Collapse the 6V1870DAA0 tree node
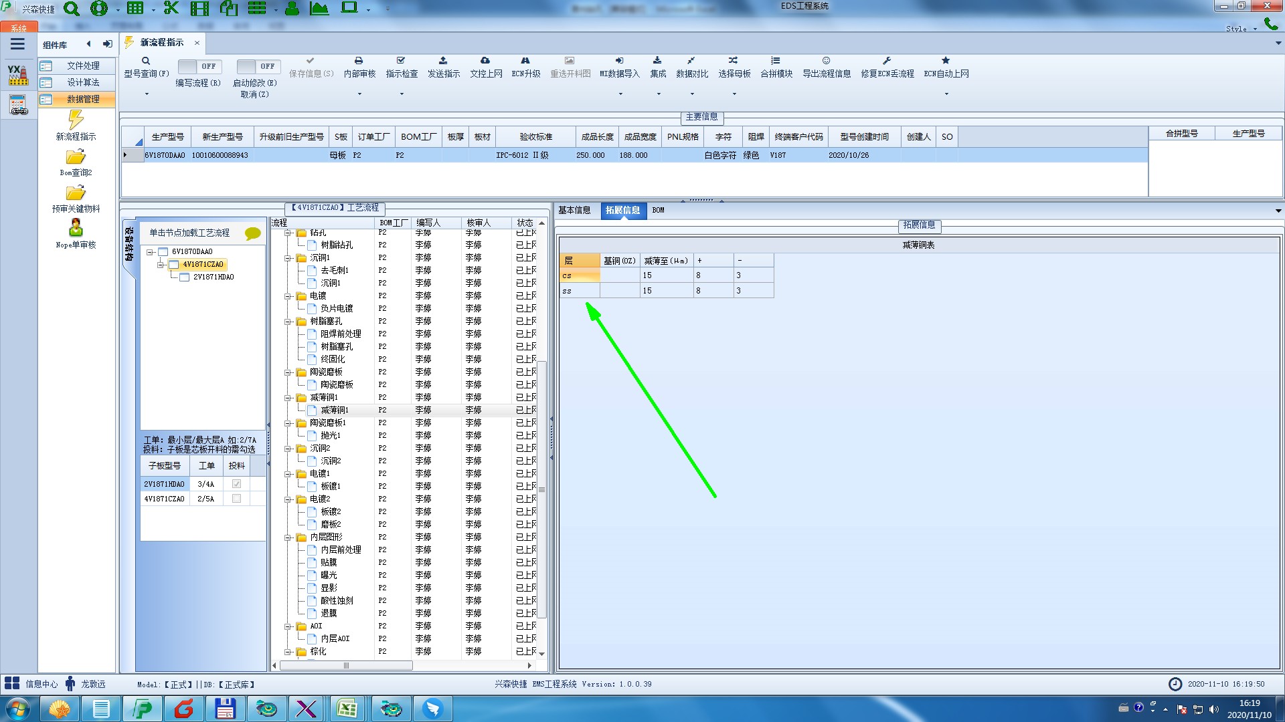1285x722 pixels. point(150,252)
